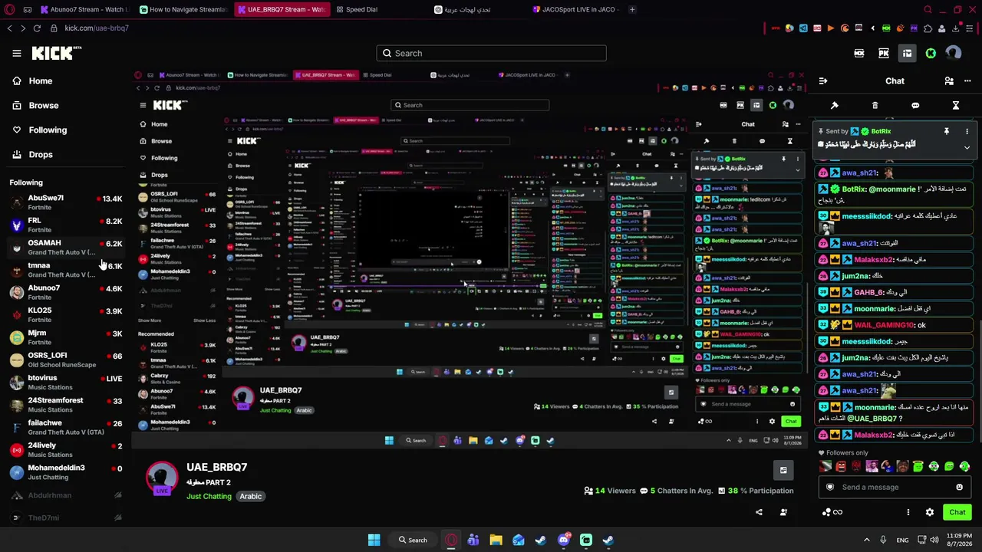
Task: Click the gavel moderation icon in chat
Action: (835, 106)
